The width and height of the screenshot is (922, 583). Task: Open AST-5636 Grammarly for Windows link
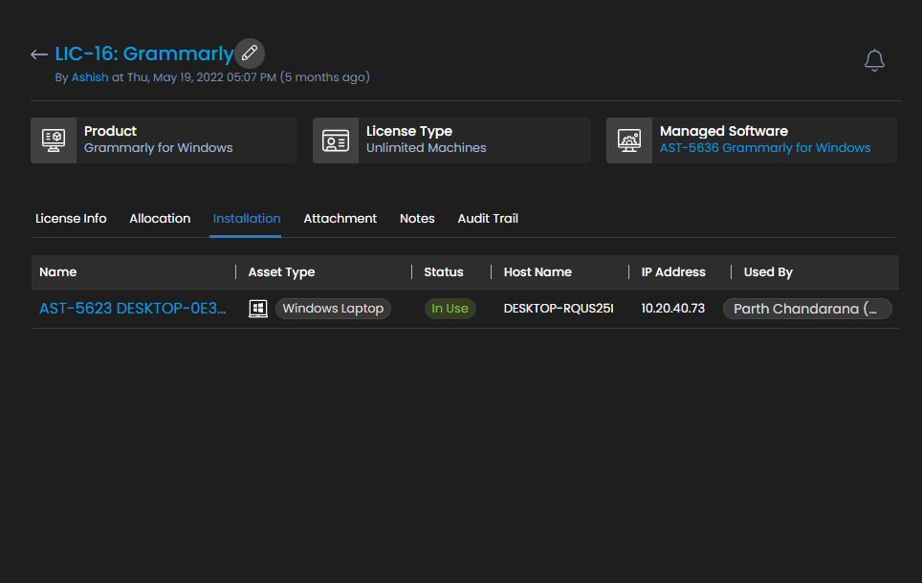click(x=765, y=148)
